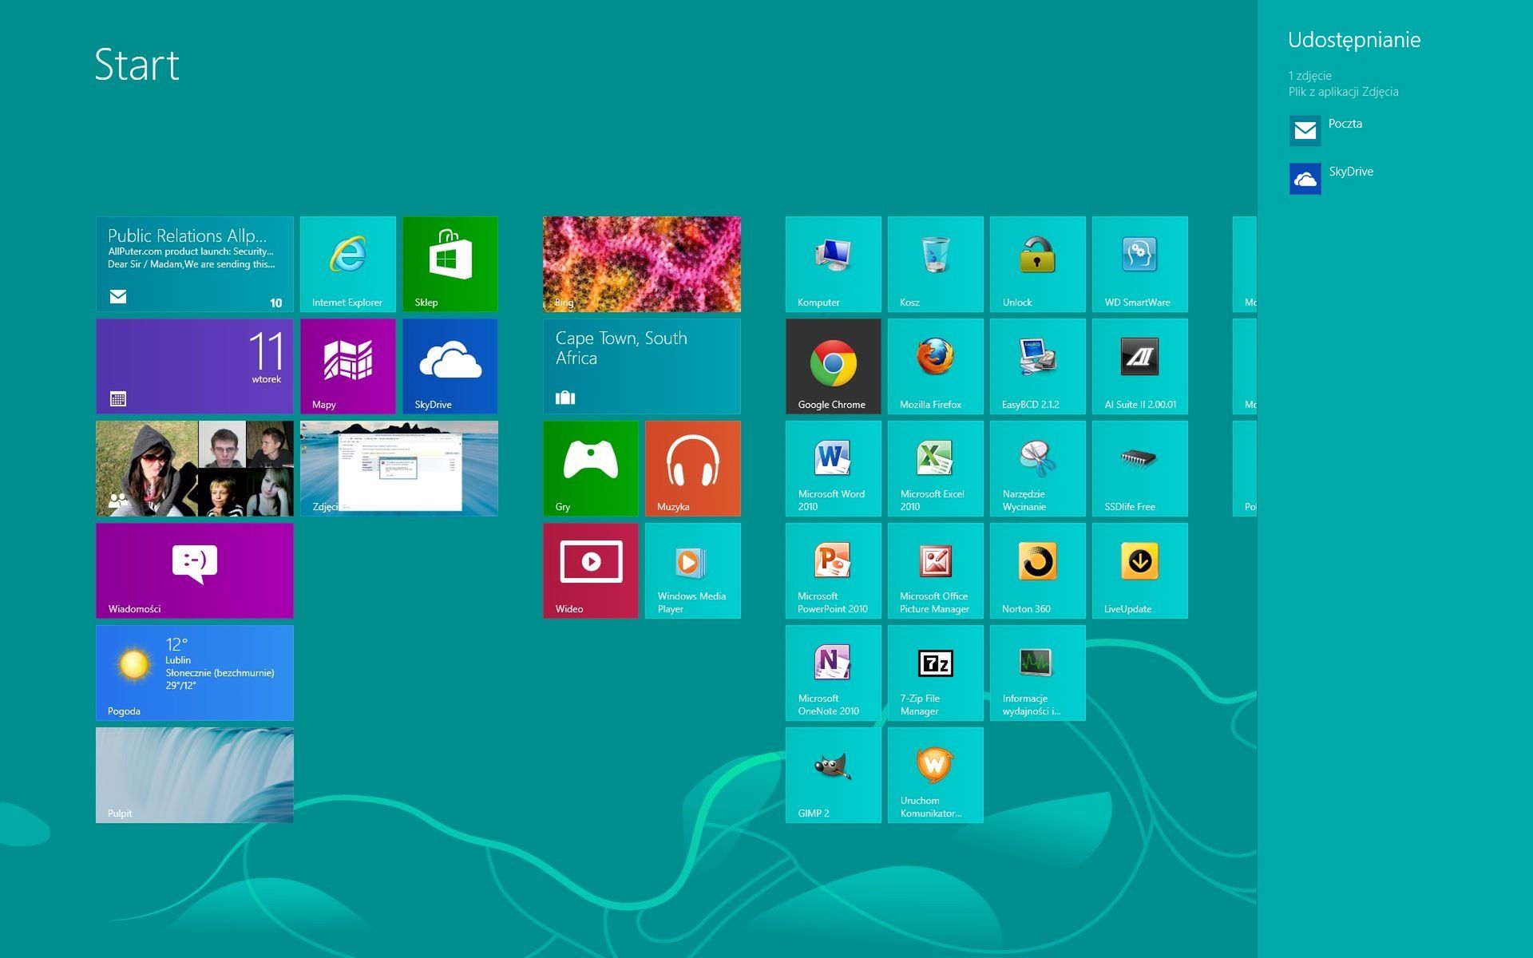
Task: Open the Komputer tile
Action: point(834,264)
